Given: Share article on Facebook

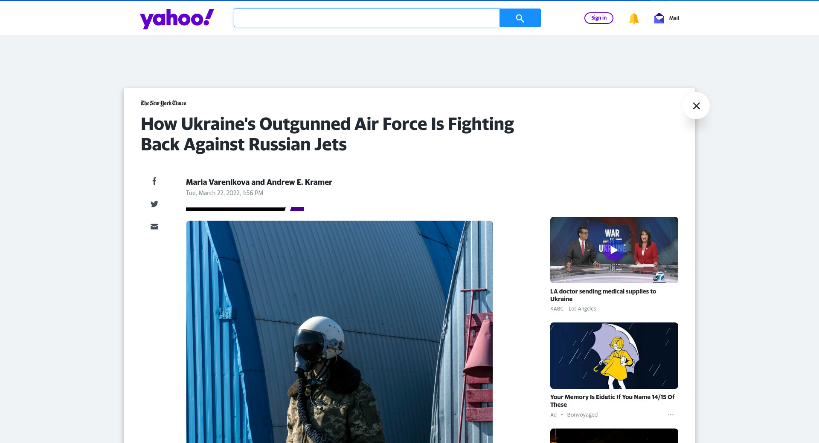Looking at the screenshot, I should 154,181.
